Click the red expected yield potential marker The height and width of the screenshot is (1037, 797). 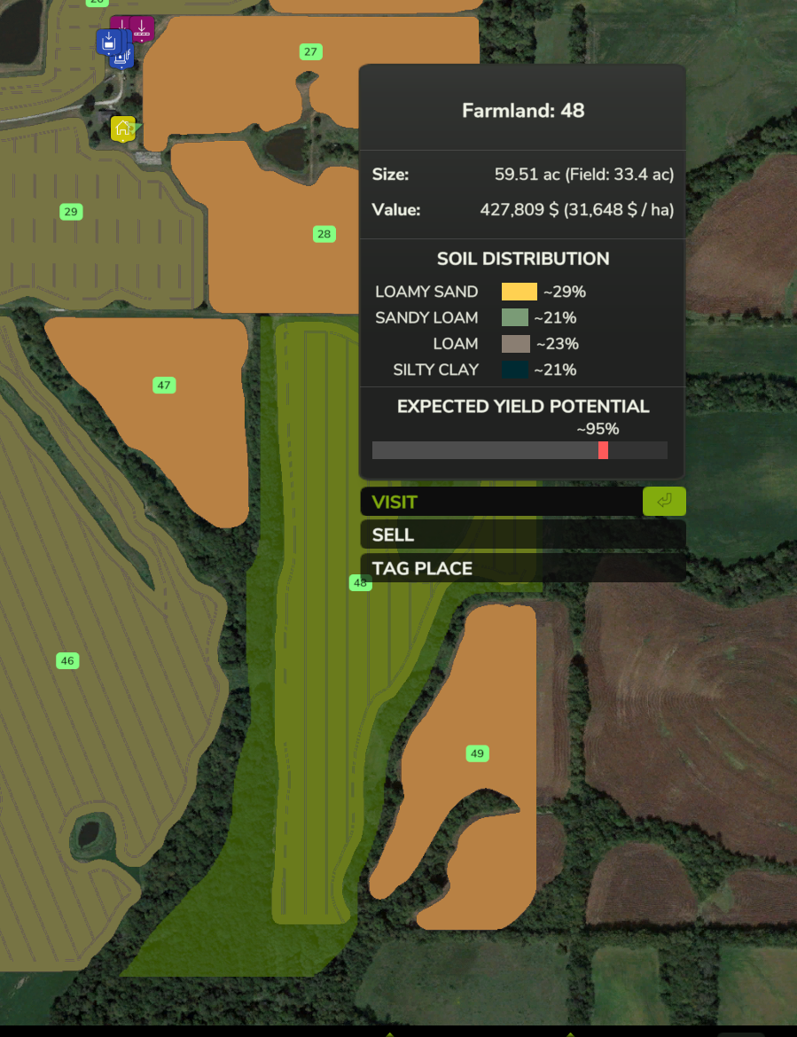(x=603, y=450)
